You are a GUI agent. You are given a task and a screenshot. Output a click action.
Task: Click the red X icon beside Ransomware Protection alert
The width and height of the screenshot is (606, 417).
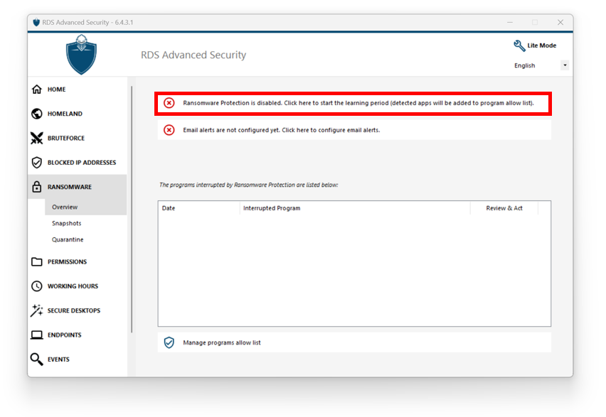169,103
